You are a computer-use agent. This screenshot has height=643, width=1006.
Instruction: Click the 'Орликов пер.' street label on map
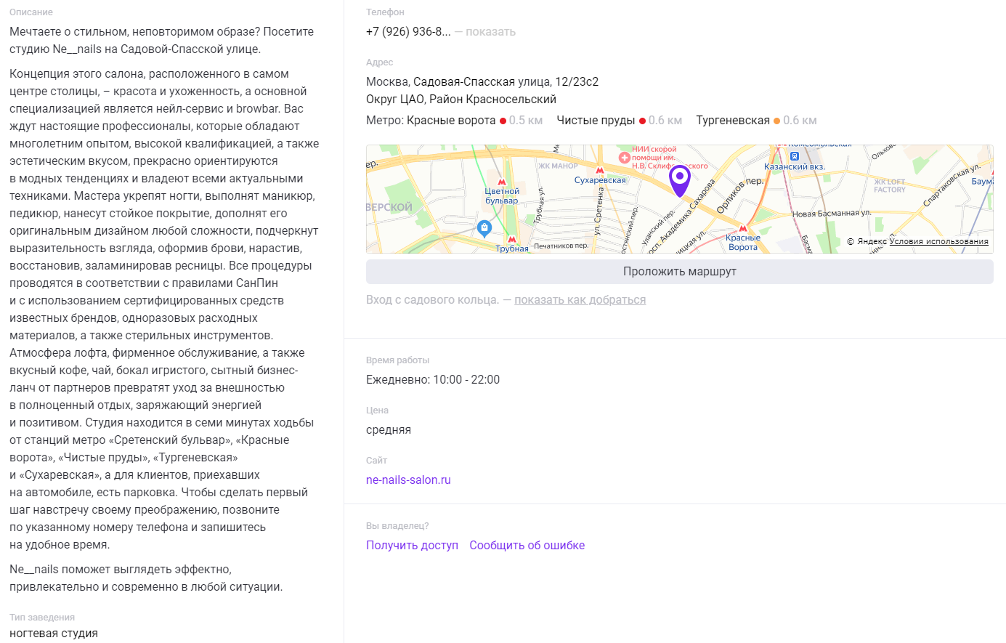pos(740,195)
